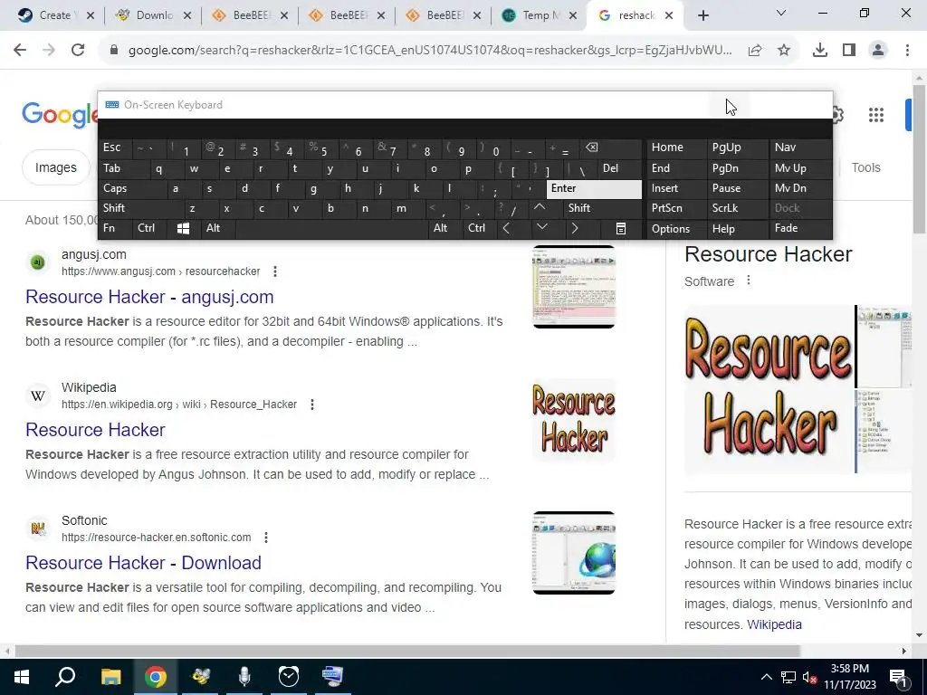Image resolution: width=927 pixels, height=695 pixels.
Task: Bookmark this page with the star icon
Action: [784, 51]
